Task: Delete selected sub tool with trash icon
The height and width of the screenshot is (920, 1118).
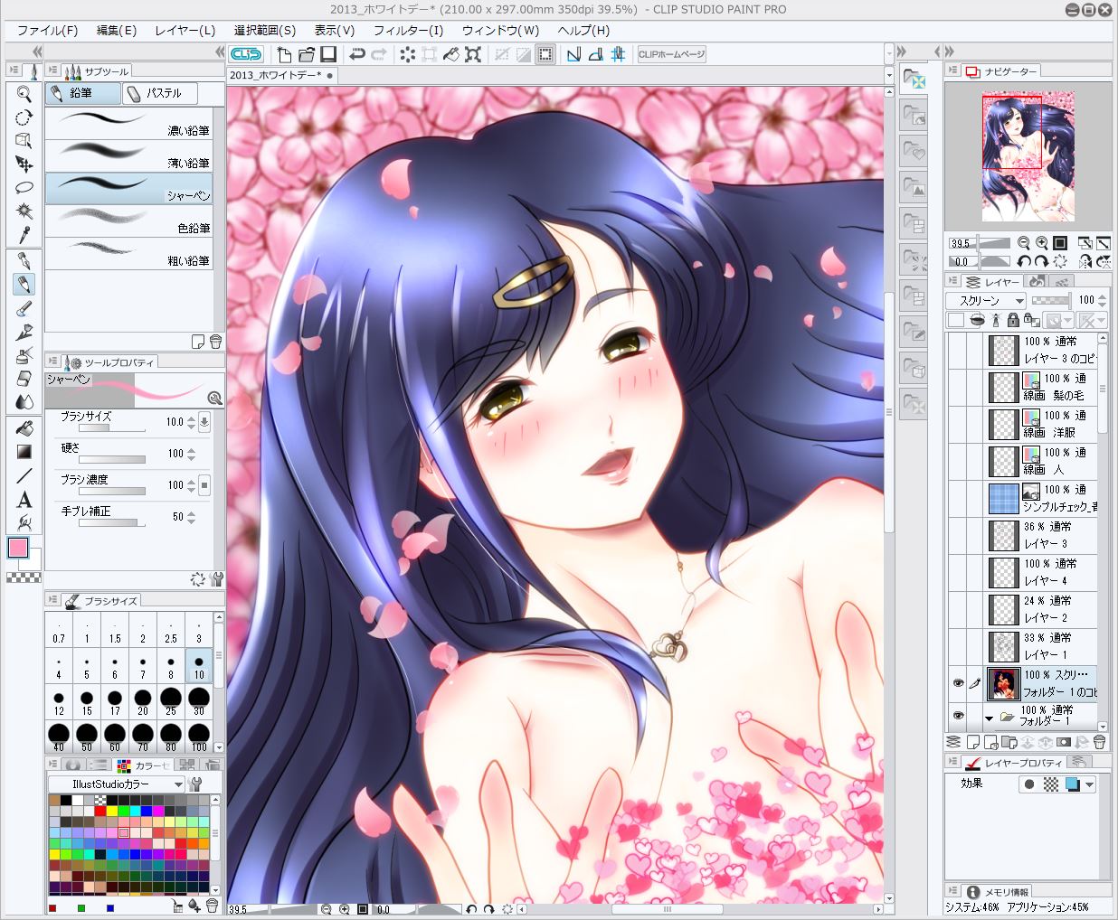Action: pyautogui.click(x=216, y=342)
